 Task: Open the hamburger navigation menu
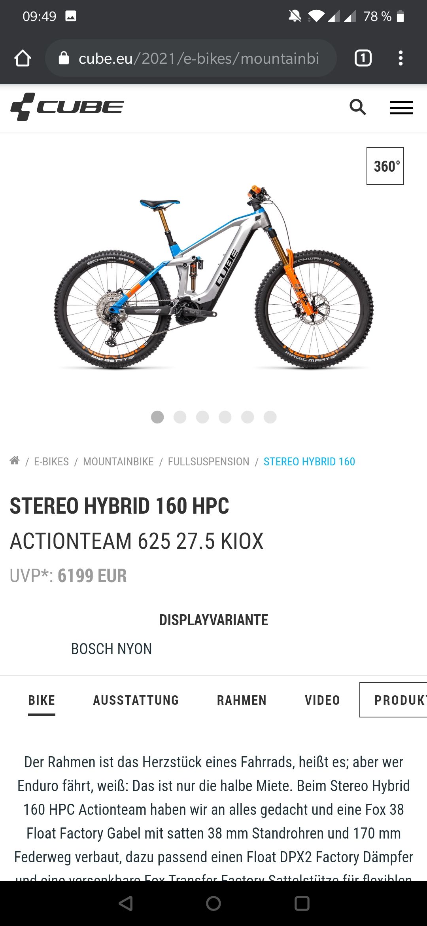(x=401, y=108)
